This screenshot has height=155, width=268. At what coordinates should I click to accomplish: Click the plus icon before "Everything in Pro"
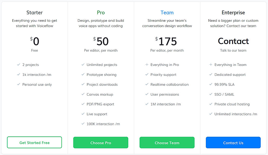(x=147, y=65)
